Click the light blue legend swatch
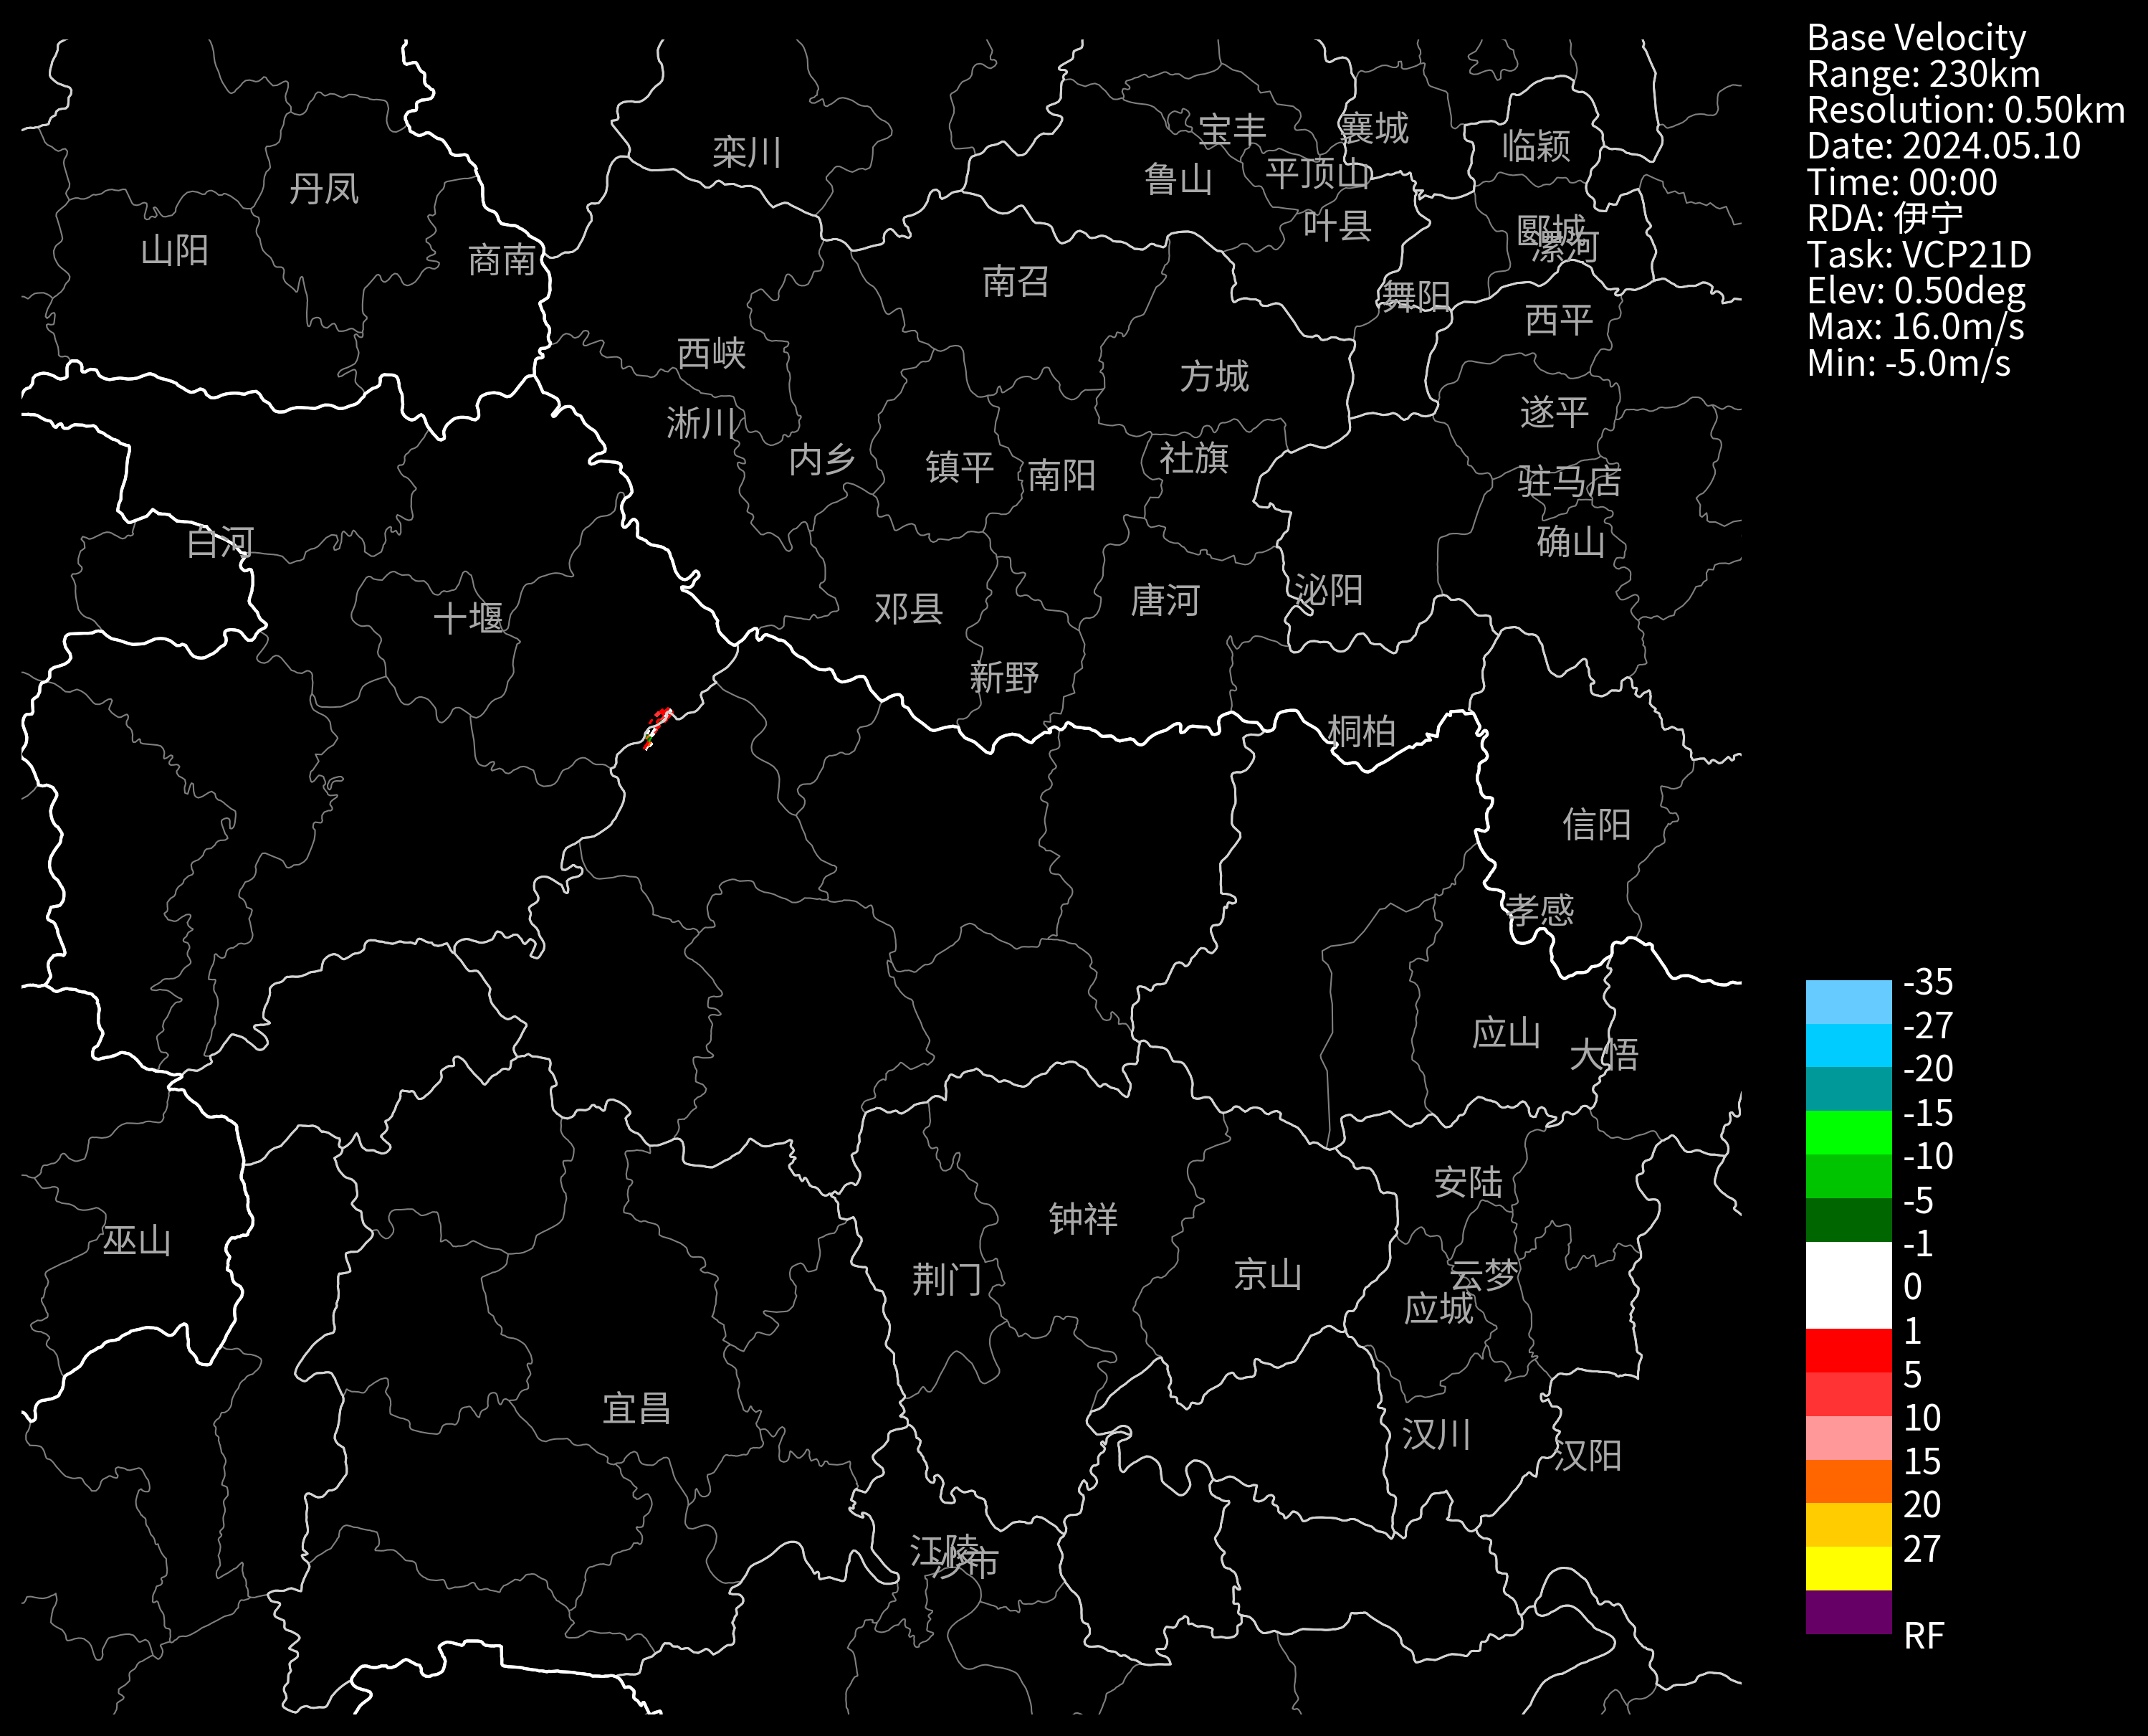Screen dimensions: 2148x1736 tap(1848, 1002)
